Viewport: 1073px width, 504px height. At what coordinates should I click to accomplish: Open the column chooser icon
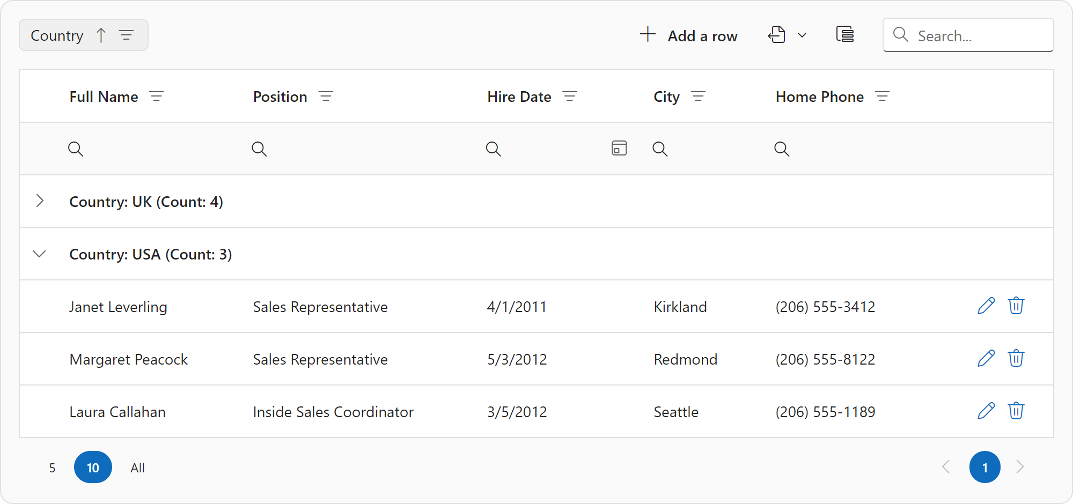(x=845, y=35)
